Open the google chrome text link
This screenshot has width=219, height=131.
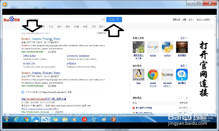click(153, 84)
